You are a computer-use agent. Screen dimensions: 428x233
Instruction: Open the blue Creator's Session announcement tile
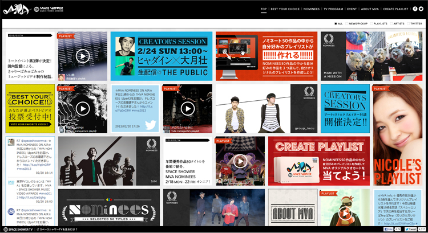click(x=345, y=109)
